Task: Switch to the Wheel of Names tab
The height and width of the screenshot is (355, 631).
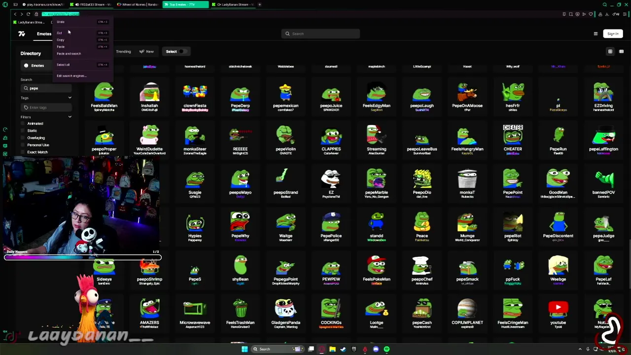Action: (x=138, y=4)
